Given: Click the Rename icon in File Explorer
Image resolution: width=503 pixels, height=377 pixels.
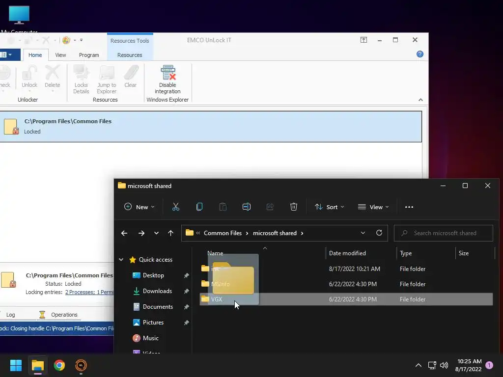Looking at the screenshot, I should tap(247, 207).
